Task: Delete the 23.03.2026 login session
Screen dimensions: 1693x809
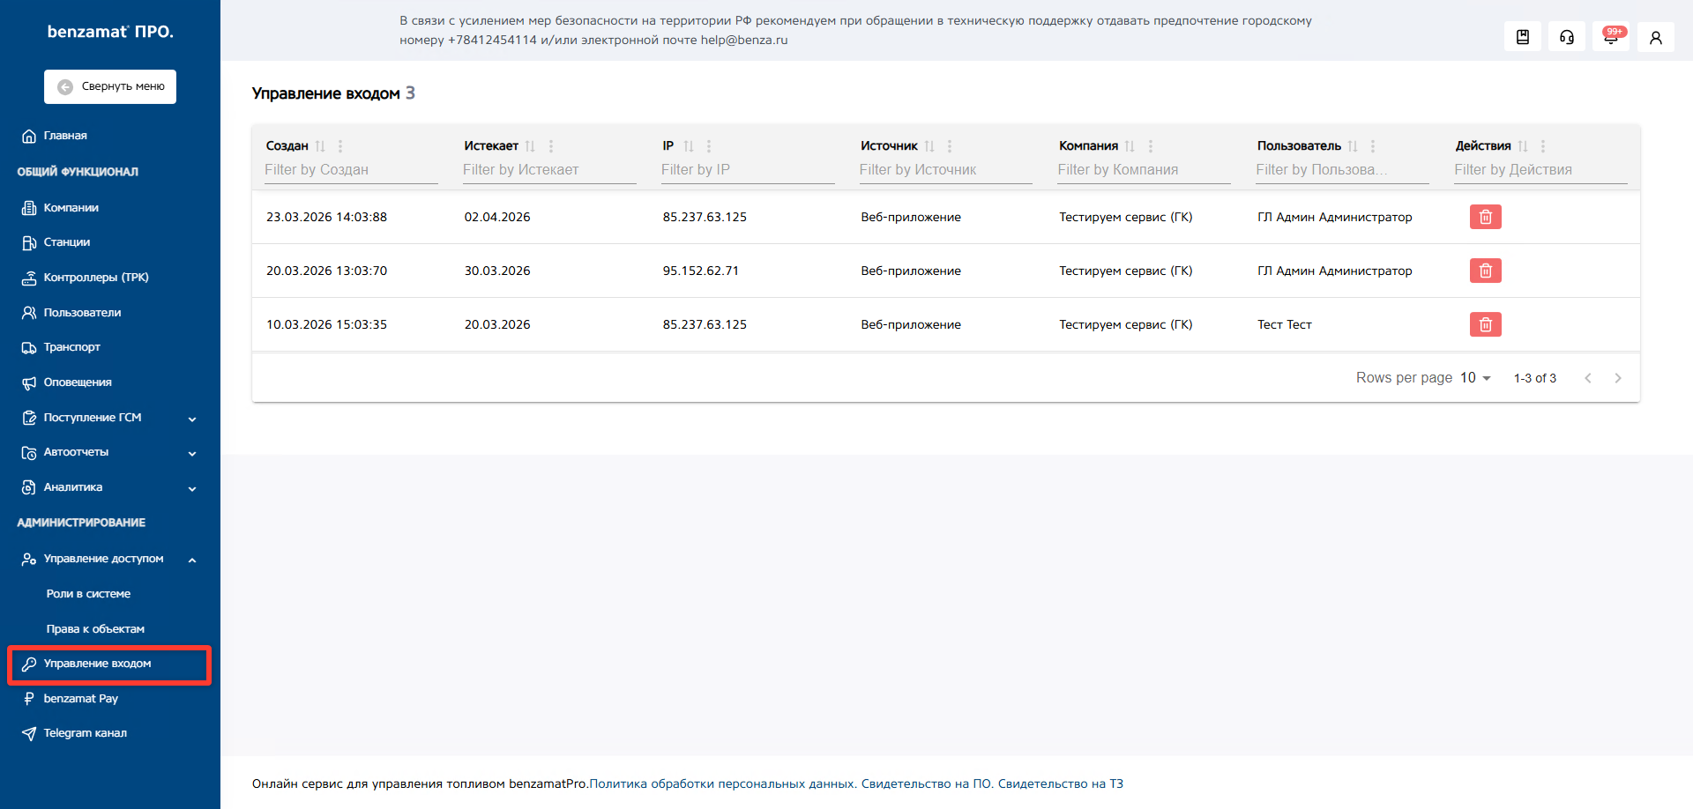Action: 1485,217
